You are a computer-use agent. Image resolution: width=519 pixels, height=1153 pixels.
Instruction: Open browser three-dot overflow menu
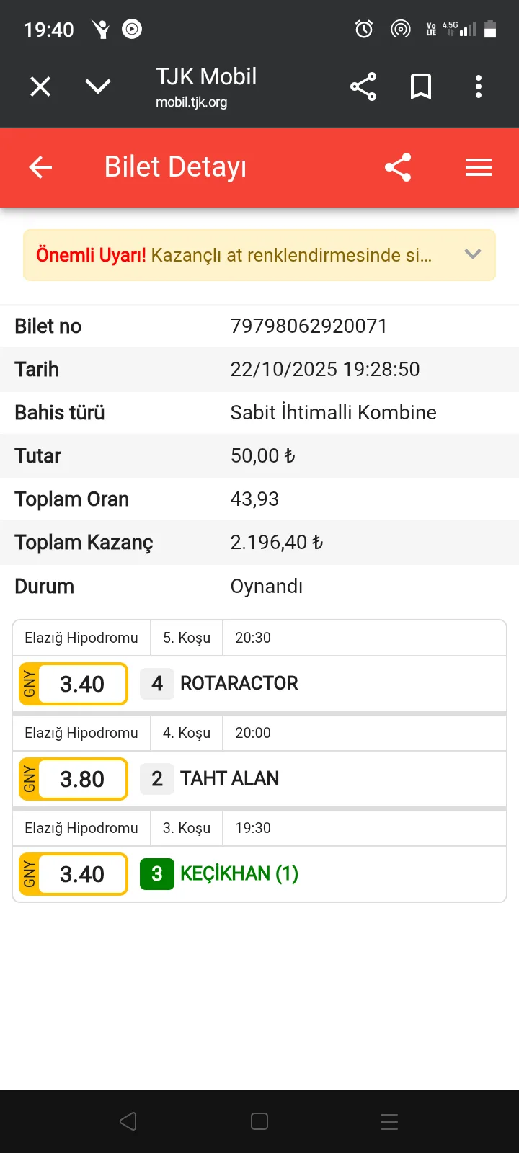(479, 87)
